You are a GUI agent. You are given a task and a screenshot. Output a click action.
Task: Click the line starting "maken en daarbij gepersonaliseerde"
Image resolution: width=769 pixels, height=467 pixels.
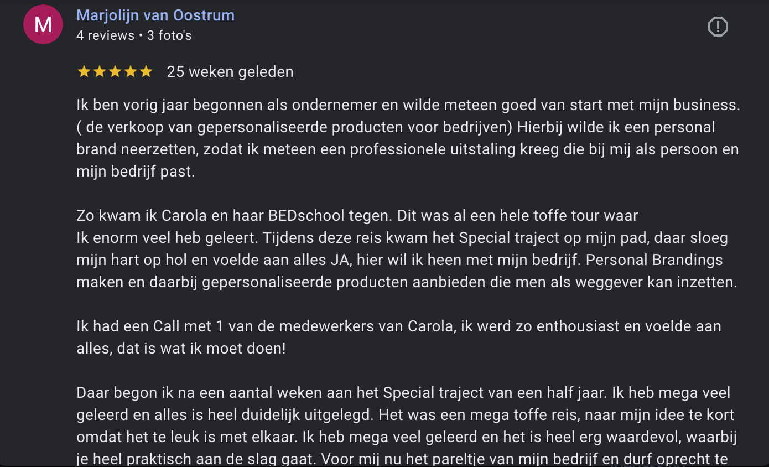(x=407, y=282)
